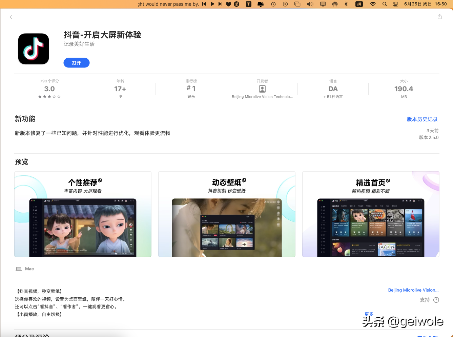The height and width of the screenshot is (337, 453).
Task: Play the video in the 个性推荐 preview
Action: coord(89,228)
